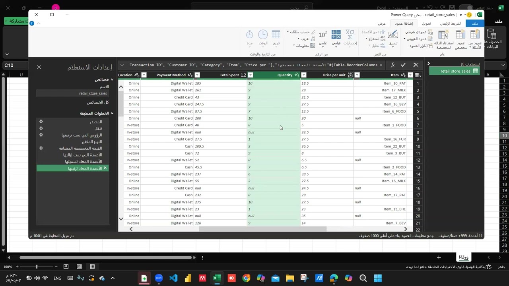Open the All Properties (كل الخصائص) link
The height and width of the screenshot is (286, 509).
pos(98,102)
